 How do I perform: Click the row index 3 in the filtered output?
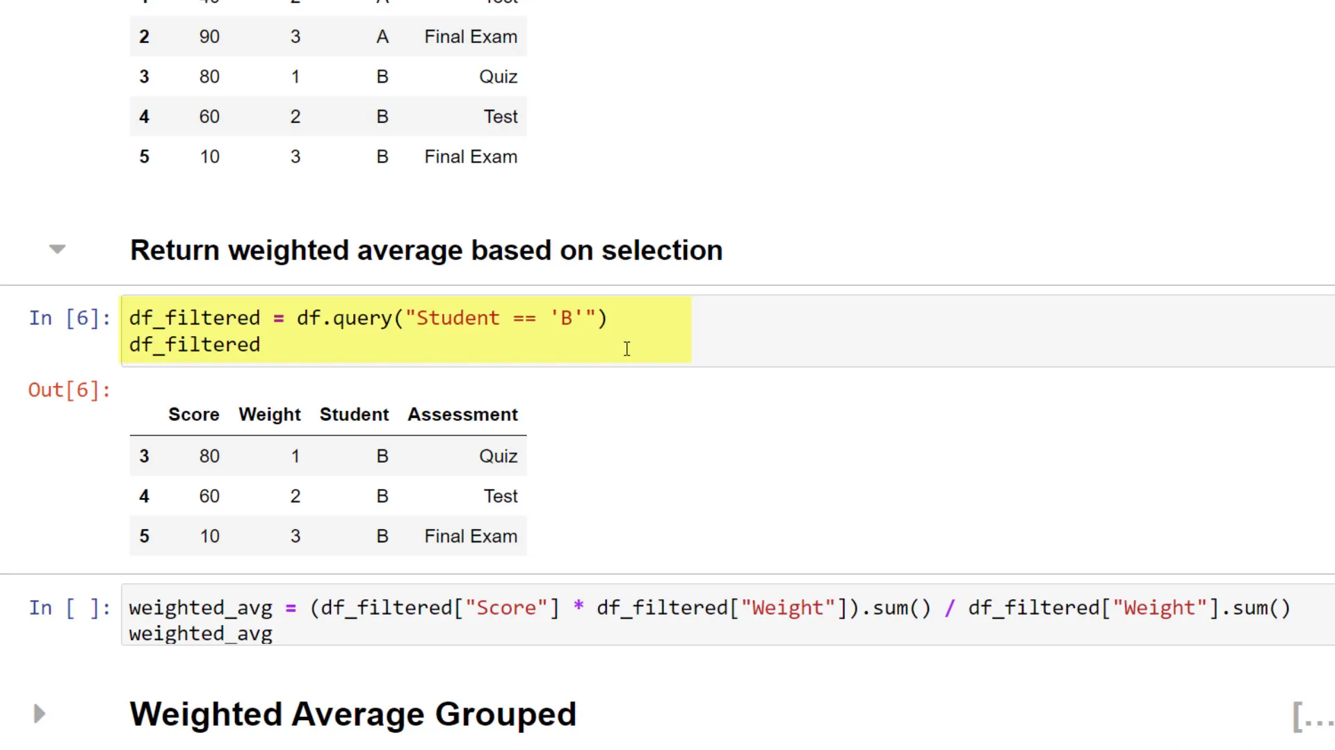[x=144, y=456]
